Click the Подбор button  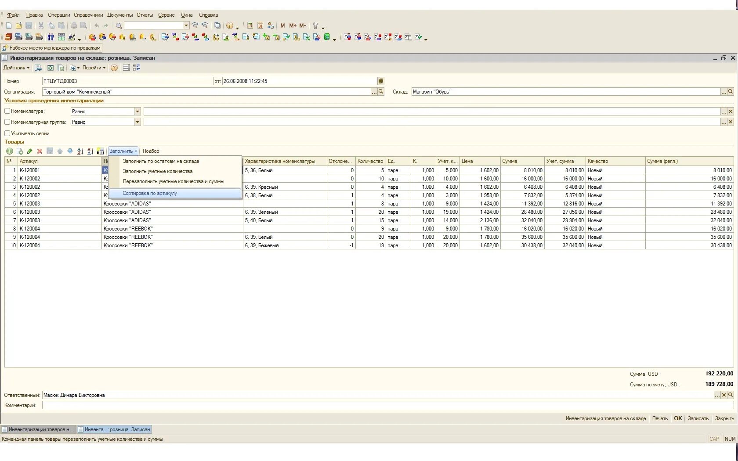[151, 151]
